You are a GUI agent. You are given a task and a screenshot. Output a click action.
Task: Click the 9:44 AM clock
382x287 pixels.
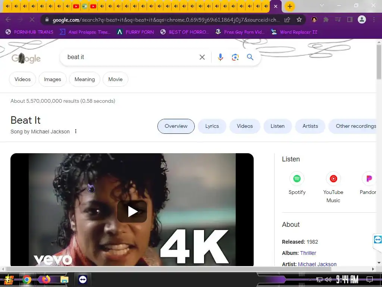347,280
